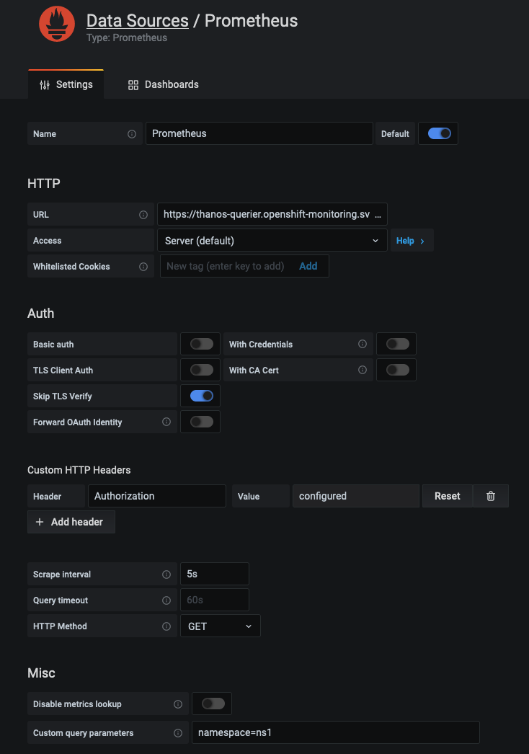Enable the Basic auth toggle
The height and width of the screenshot is (754, 529).
point(202,345)
